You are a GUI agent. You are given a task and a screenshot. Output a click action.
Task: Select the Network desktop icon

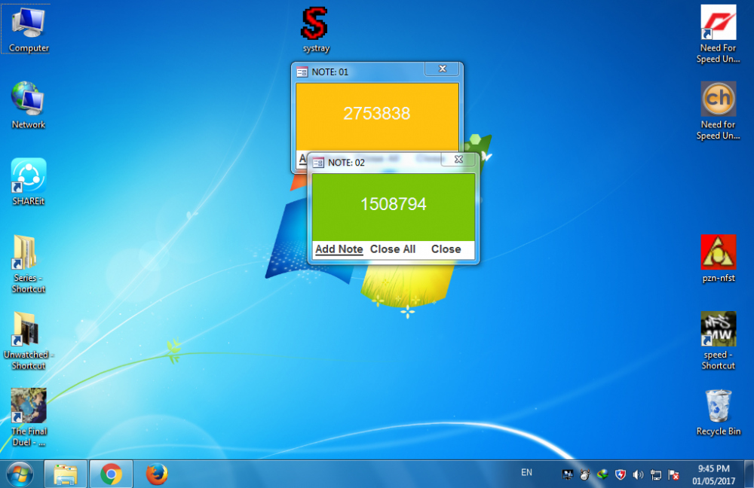pos(29,105)
